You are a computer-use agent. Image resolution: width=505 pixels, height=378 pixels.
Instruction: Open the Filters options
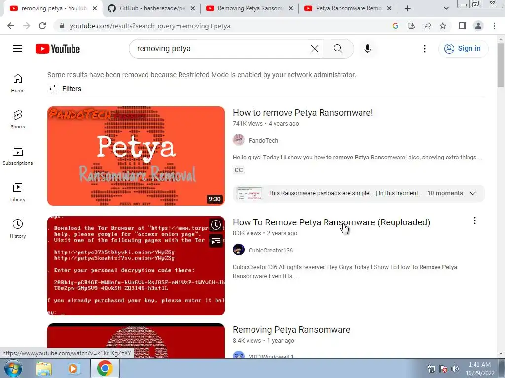(x=65, y=89)
